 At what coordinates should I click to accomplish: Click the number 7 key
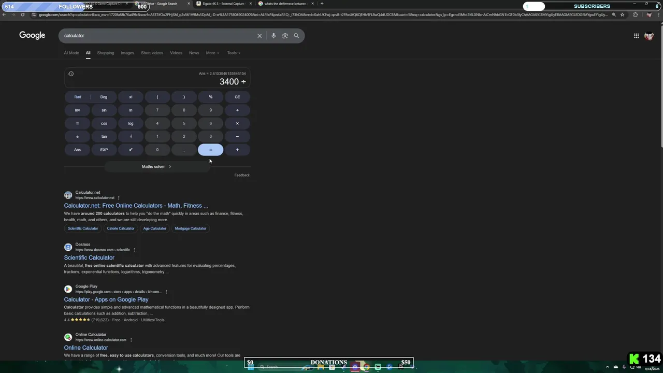(x=157, y=110)
